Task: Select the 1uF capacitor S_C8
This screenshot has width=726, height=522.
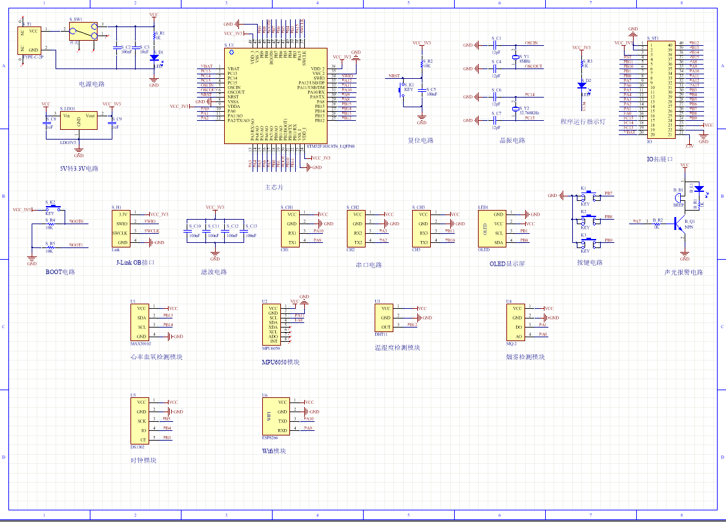Action: (47, 123)
